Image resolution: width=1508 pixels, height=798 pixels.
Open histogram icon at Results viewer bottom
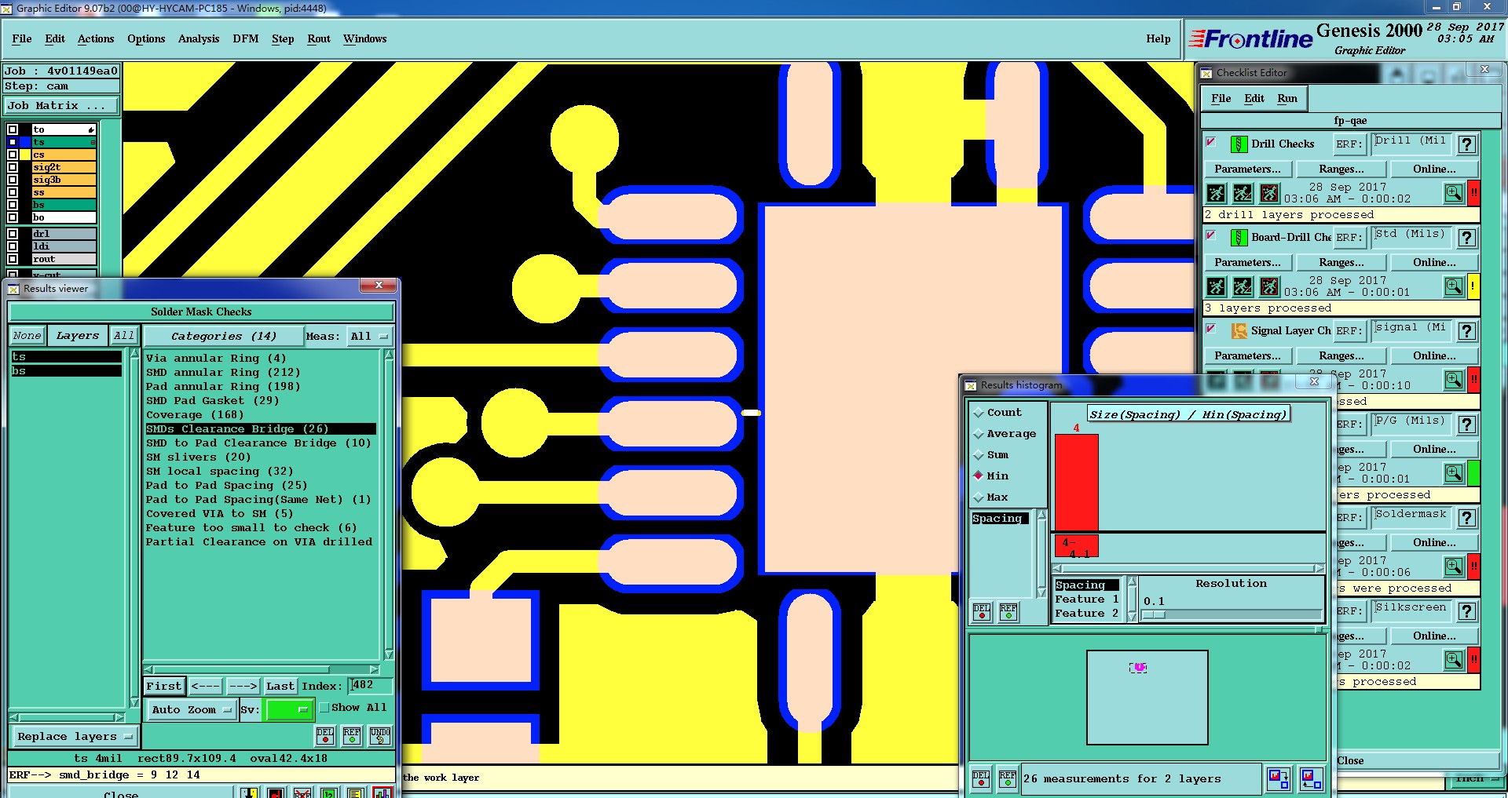tap(382, 793)
